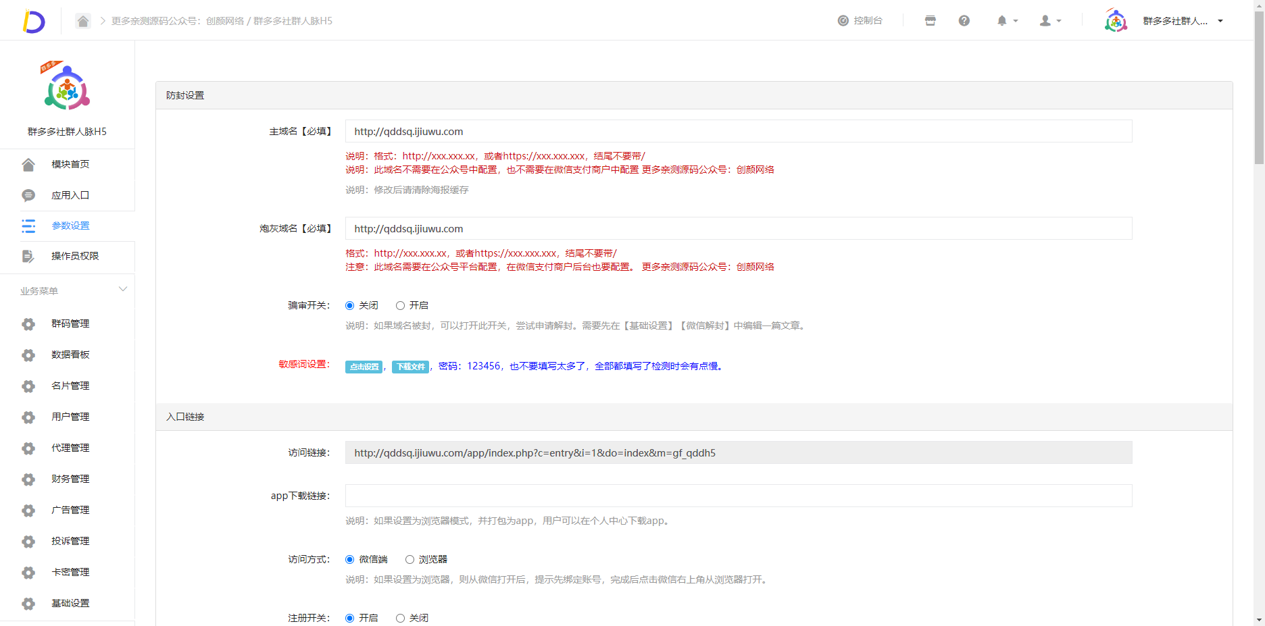Click the 点击设置 sensitive words button
This screenshot has height=626, width=1265.
tap(364, 367)
